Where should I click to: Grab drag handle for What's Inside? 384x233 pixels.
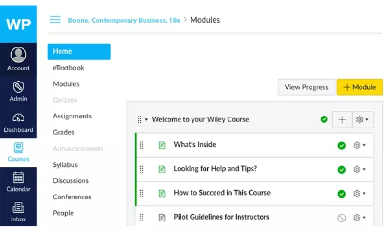point(141,145)
